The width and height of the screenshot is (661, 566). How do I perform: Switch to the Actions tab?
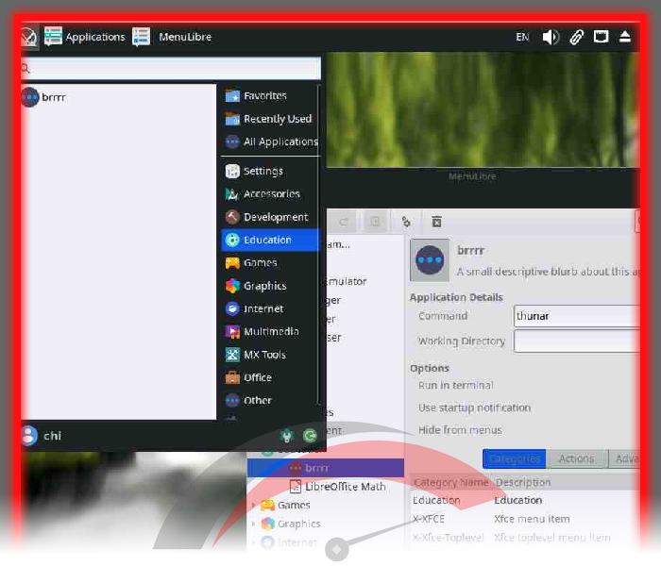pyautogui.click(x=576, y=458)
